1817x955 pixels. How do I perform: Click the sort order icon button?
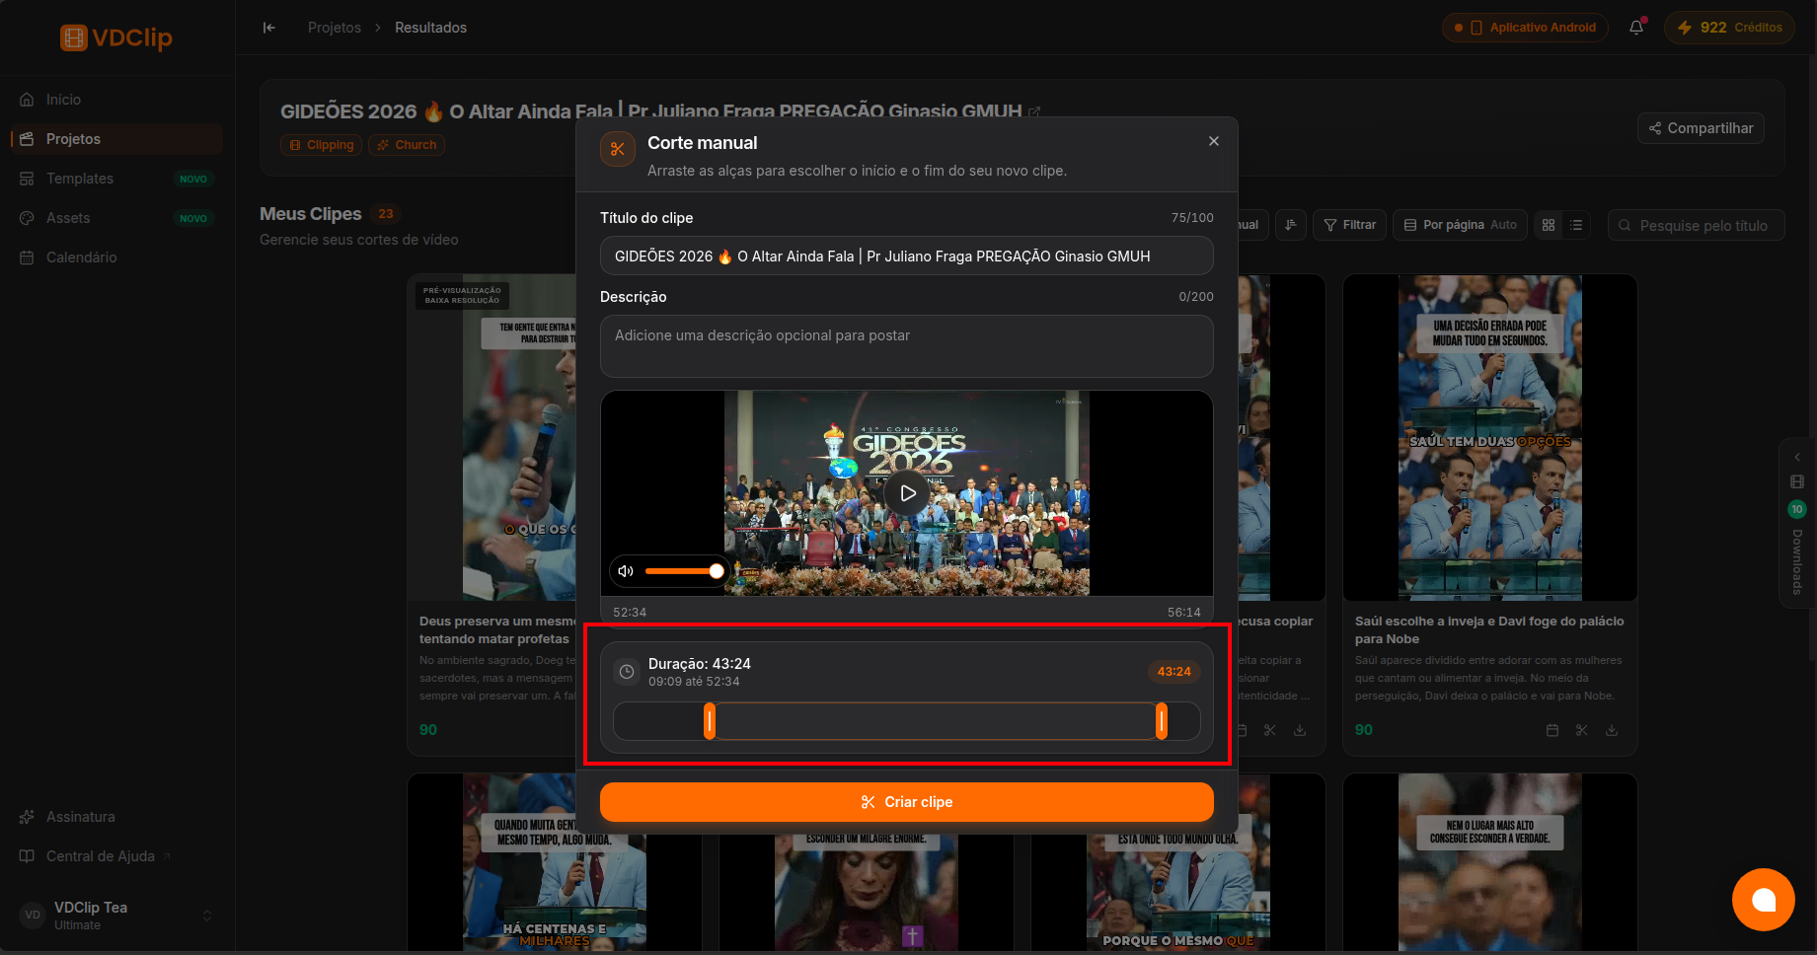1291,225
